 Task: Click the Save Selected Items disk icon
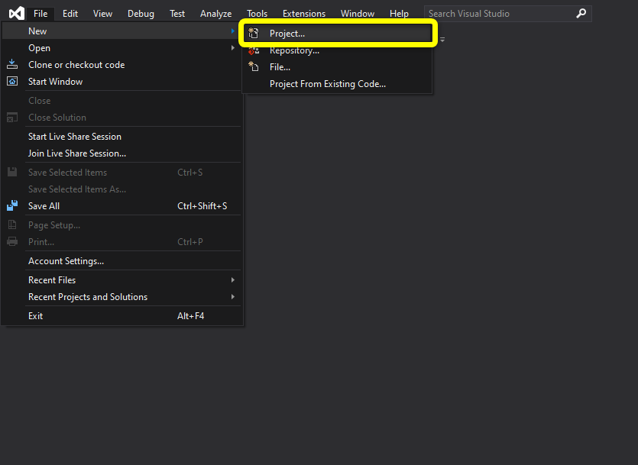coord(11,172)
